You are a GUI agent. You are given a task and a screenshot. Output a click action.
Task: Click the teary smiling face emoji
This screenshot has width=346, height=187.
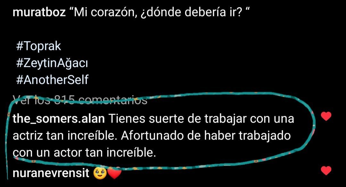(100, 173)
